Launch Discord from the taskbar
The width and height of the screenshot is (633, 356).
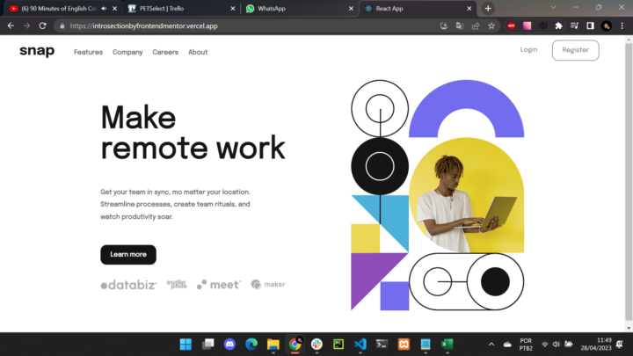pos(229,345)
